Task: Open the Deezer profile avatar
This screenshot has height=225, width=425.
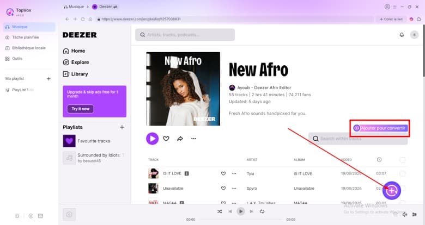Action: [x=414, y=35]
